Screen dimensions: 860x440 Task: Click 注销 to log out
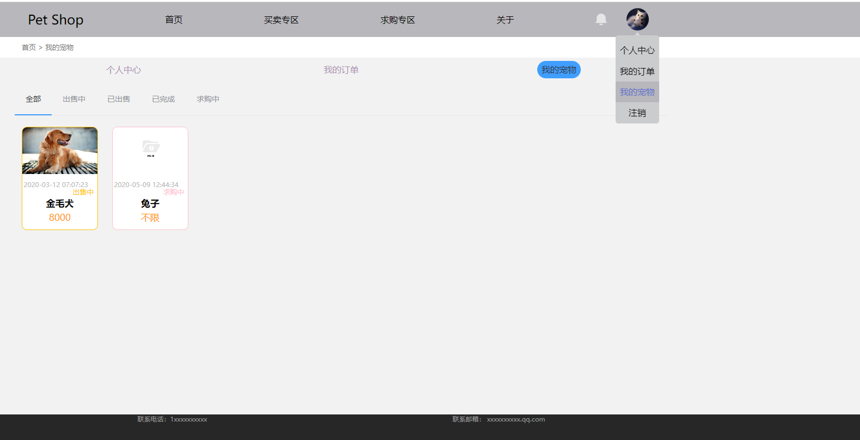click(637, 113)
